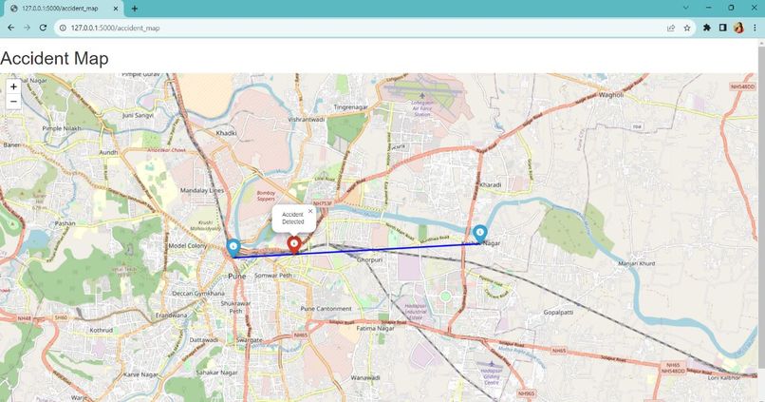Click the 'Model Colony' map label
The width and height of the screenshot is (765, 402).
pos(188,246)
